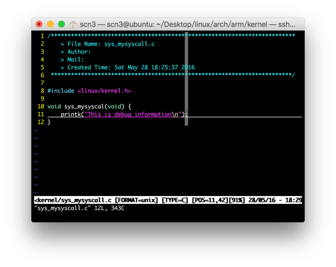Image resolution: width=336 pixels, height=267 pixels.
Task: Click line number 7 in the gutter
Action: [42, 83]
